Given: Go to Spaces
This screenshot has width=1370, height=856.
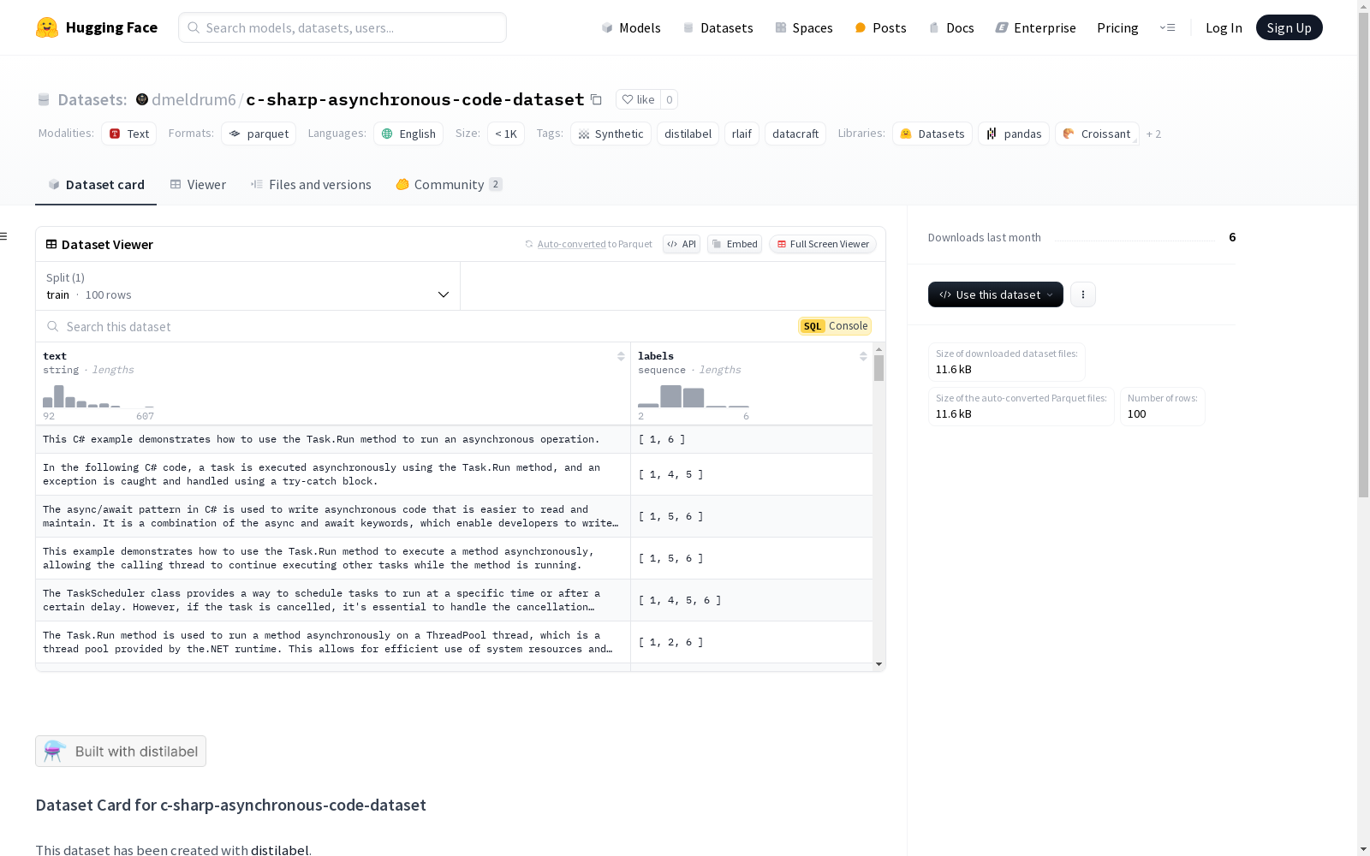Looking at the screenshot, I should [x=804, y=27].
